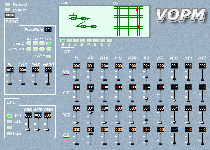Click the M2 D1R slider handle
210x150 pixels.
tap(105, 122)
